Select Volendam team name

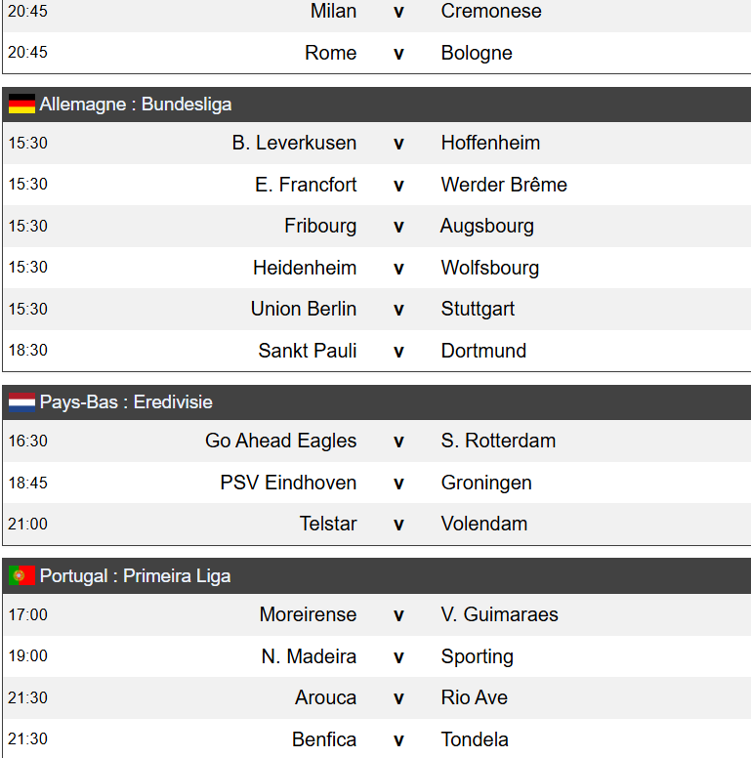pos(483,525)
